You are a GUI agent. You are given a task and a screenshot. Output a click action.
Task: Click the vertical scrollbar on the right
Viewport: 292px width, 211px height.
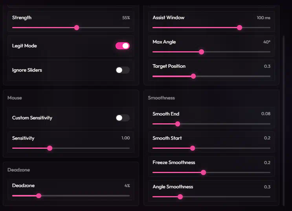tap(283, 117)
